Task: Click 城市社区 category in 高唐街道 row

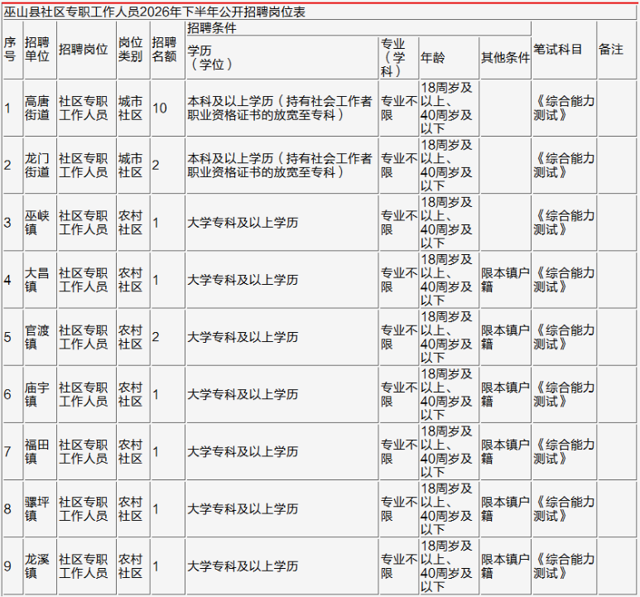Action: click(x=131, y=108)
